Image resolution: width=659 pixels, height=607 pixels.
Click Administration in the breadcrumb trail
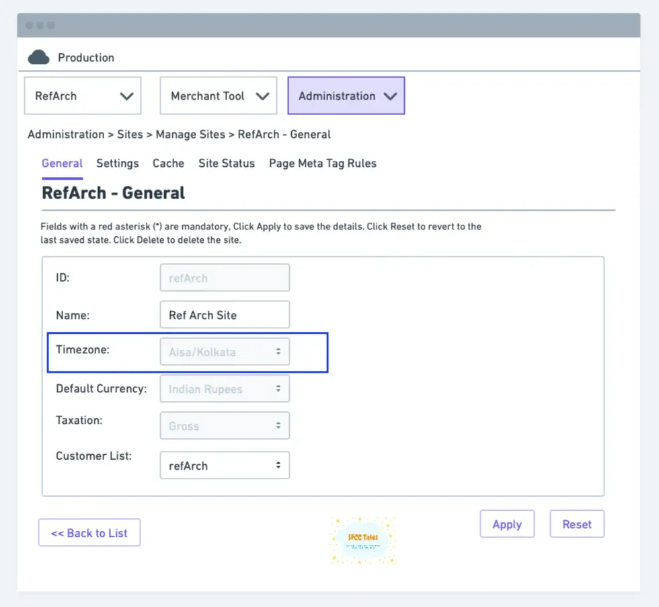tap(65, 134)
